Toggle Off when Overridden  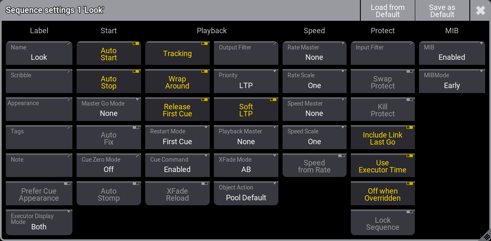(382, 194)
